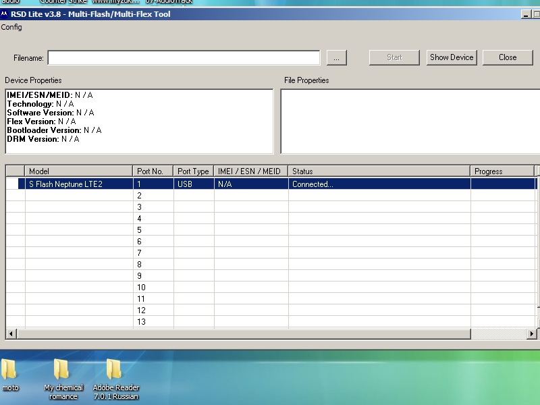The height and width of the screenshot is (405, 540).
Task: Click the horizontal scrollbar right arrow
Action: pyautogui.click(x=531, y=333)
